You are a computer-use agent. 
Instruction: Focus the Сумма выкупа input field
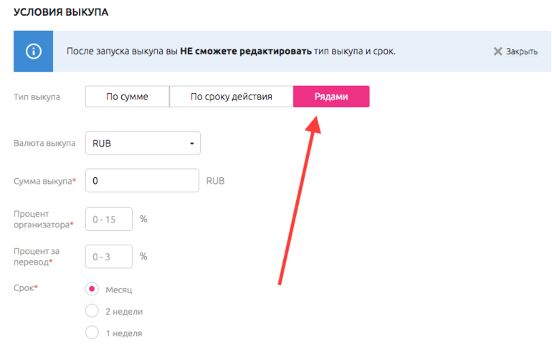click(142, 181)
